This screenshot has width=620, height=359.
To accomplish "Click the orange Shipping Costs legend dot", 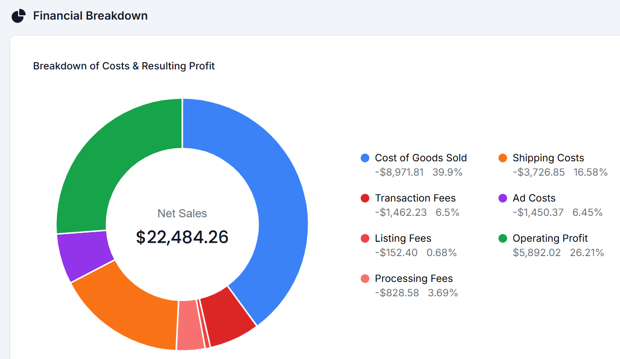I will click(x=503, y=158).
